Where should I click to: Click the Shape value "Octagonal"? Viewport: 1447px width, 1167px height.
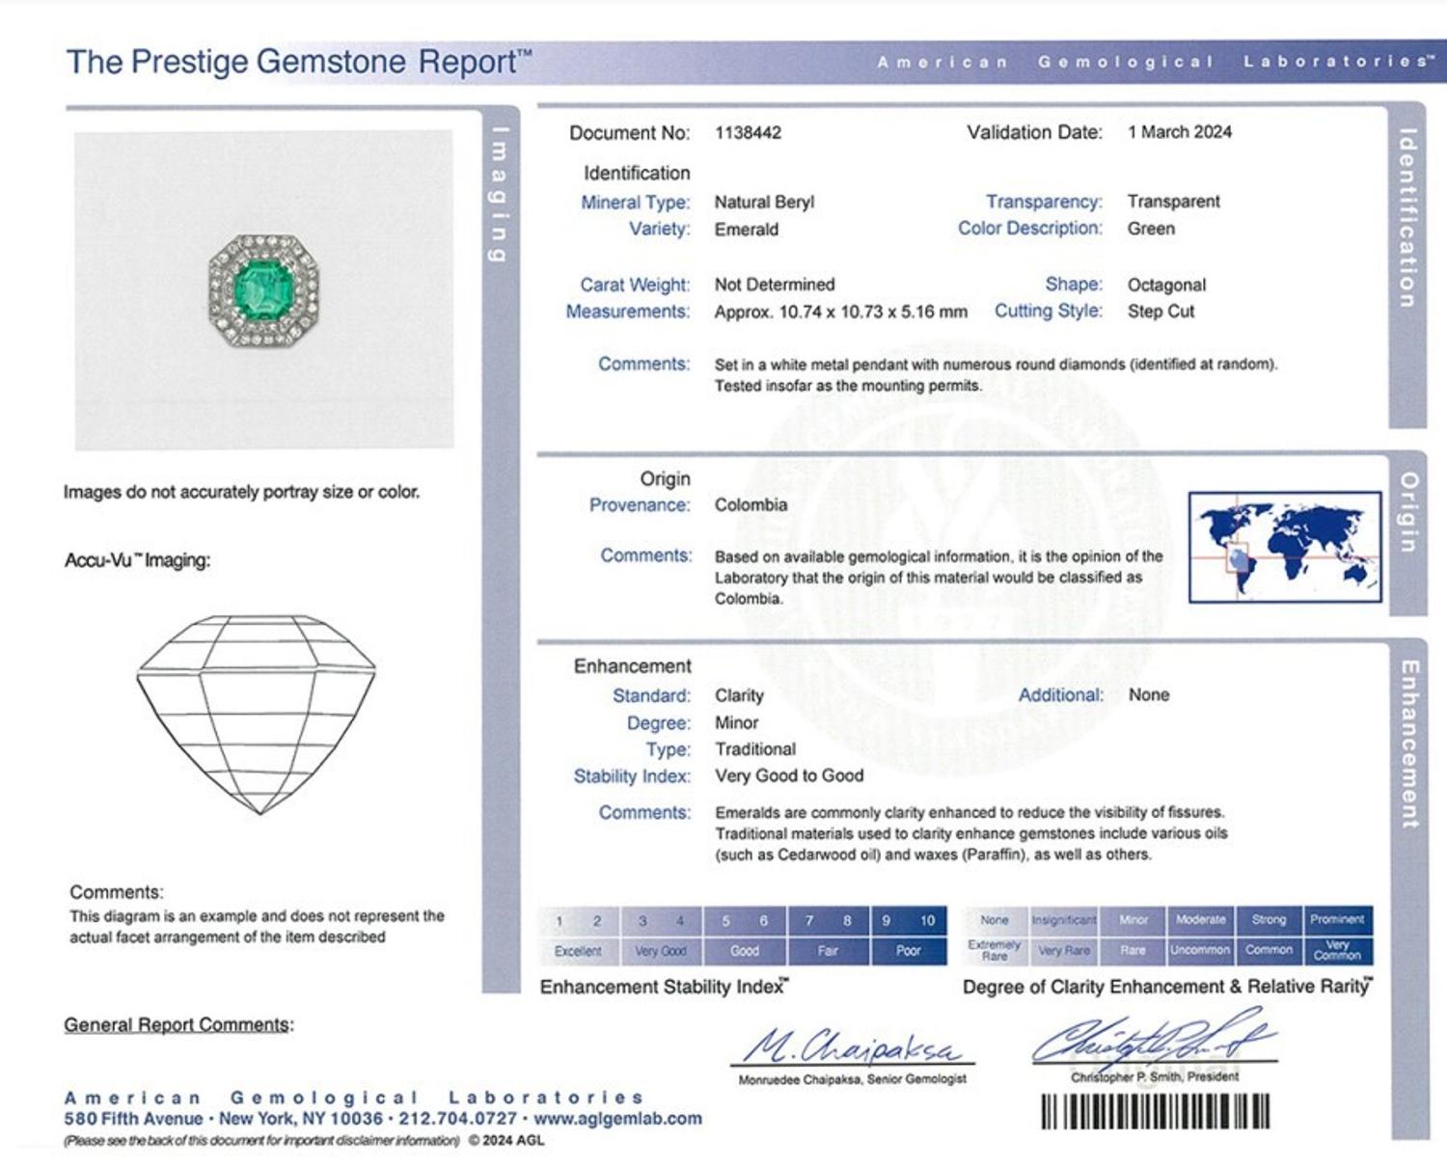tap(1166, 285)
